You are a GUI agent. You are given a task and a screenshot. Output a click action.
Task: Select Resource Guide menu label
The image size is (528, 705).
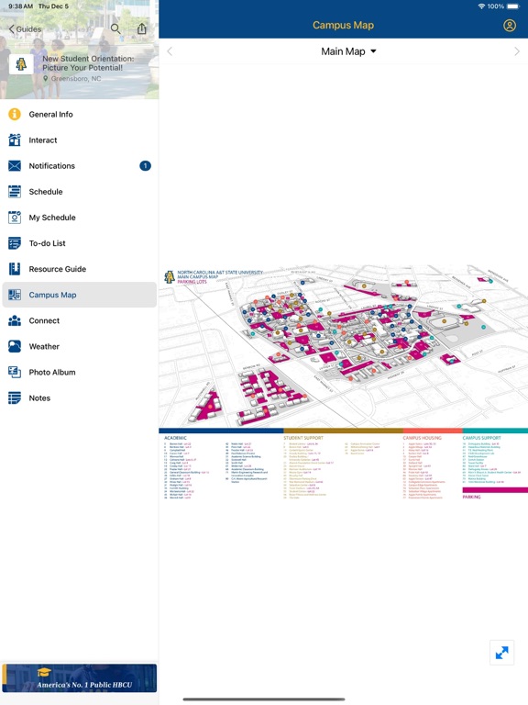point(58,269)
